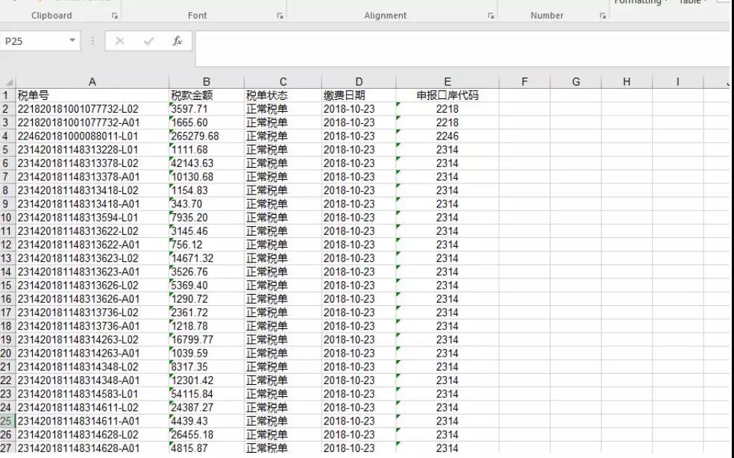The width and height of the screenshot is (734, 458).
Task: Open the Number group dialog launcher
Action: [x=602, y=13]
